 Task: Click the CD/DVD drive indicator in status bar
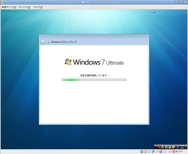point(145,151)
